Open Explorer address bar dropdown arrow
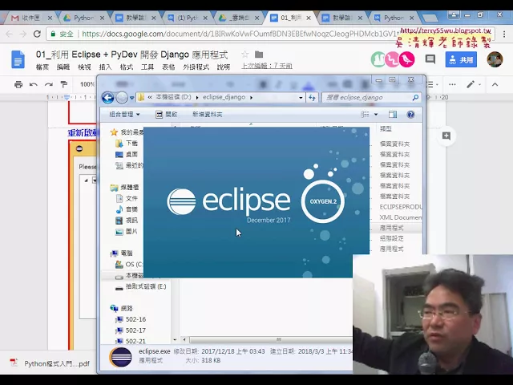The width and height of the screenshot is (513, 385). click(x=301, y=97)
